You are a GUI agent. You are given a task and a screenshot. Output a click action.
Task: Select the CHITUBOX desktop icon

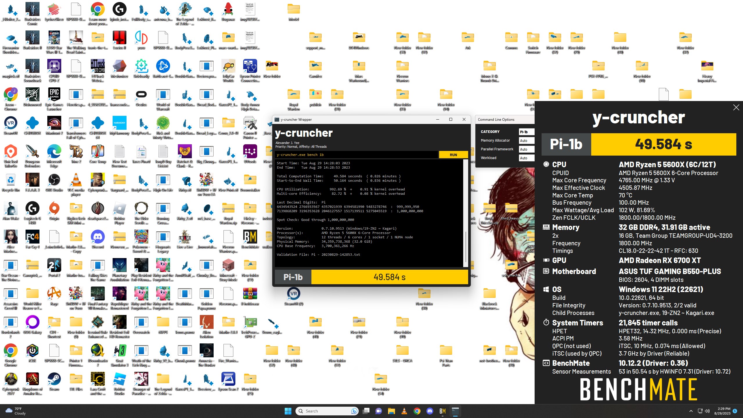point(33,126)
